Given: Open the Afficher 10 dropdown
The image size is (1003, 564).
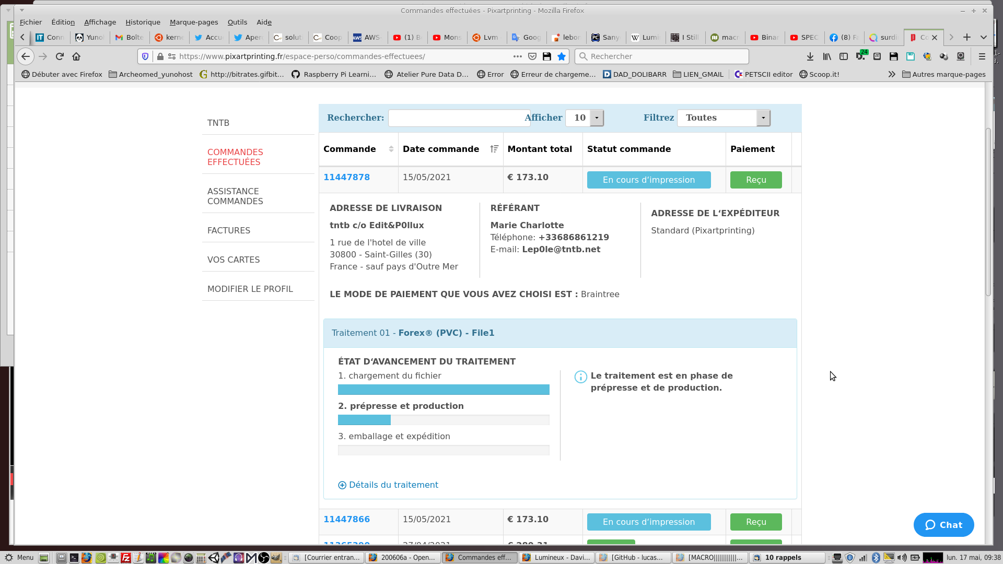Looking at the screenshot, I should [x=597, y=118].
